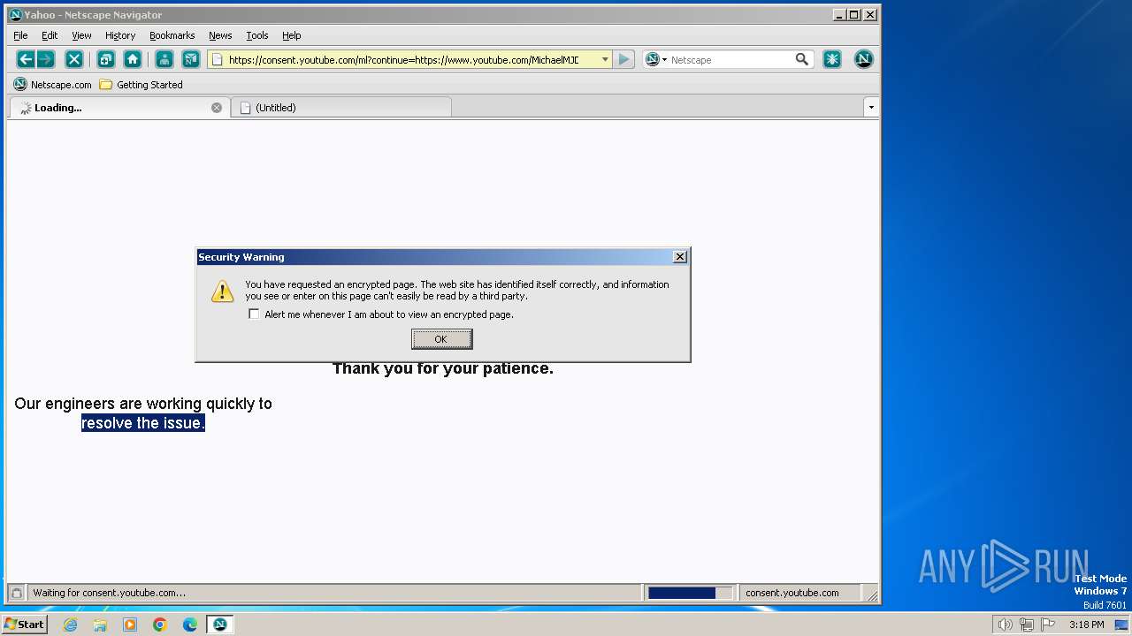Image resolution: width=1132 pixels, height=636 pixels.
Task: Launch Microsoft Edge from the taskbar
Action: 190,625
